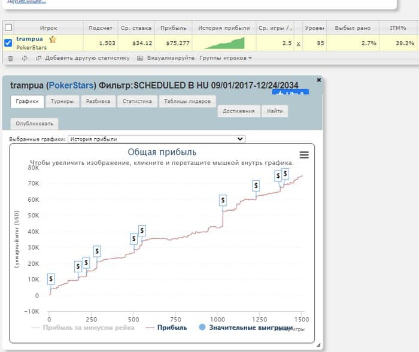
Task: Click the refresh icon below the table
Action: coord(24,58)
